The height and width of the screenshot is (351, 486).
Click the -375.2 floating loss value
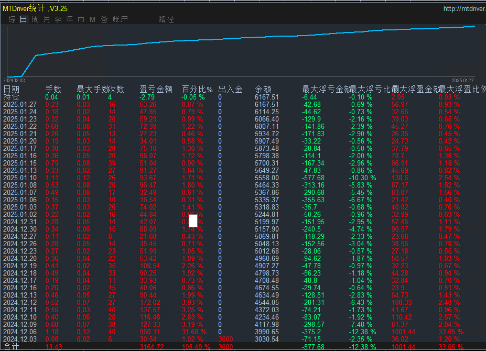pyautogui.click(x=311, y=332)
